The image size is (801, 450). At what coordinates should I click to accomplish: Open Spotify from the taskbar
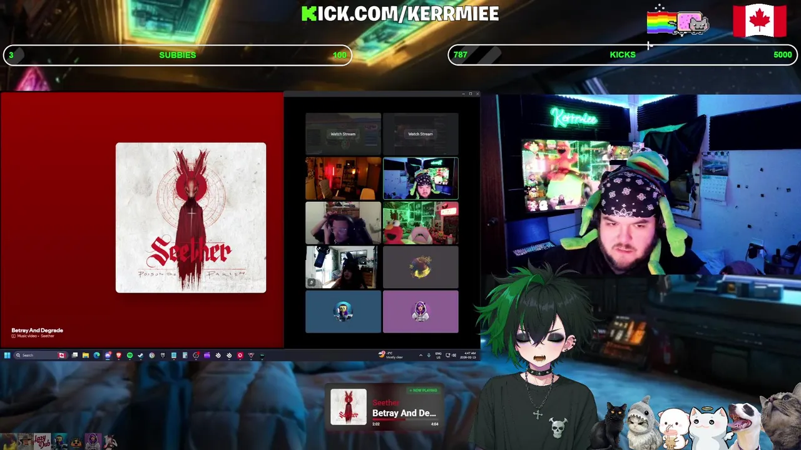[x=130, y=355]
